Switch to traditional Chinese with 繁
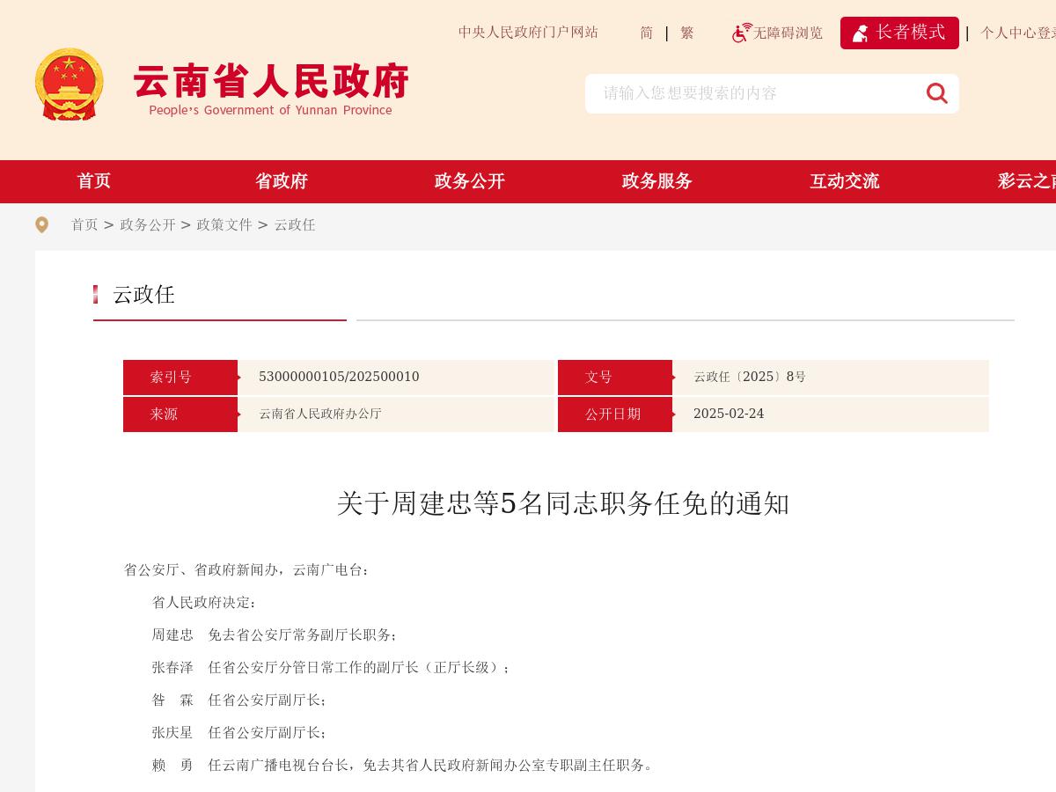Viewport: 1056px width, 792px height. point(686,33)
